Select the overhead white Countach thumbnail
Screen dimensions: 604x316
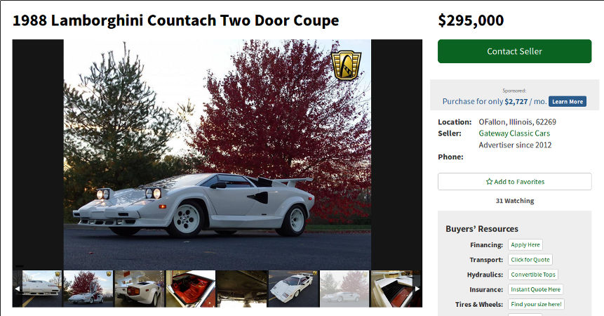point(293,289)
